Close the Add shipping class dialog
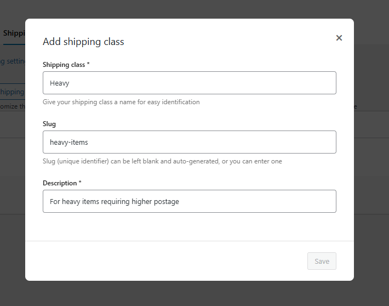 pos(339,38)
